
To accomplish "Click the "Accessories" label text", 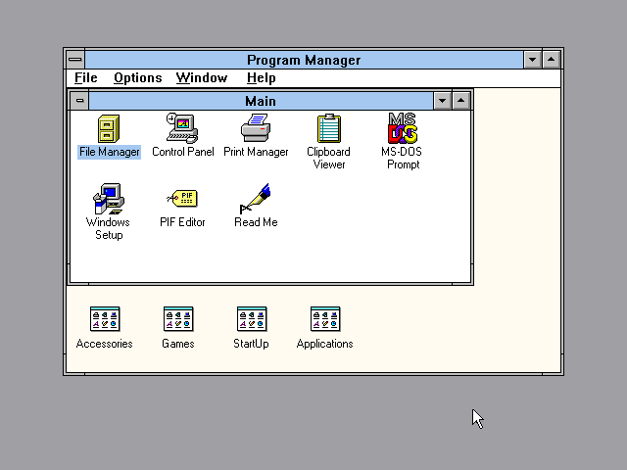I will tap(105, 344).
